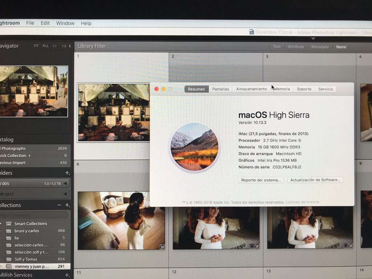Switch to the Soporte tab
Screen dimensions: 372x279
pos(304,89)
